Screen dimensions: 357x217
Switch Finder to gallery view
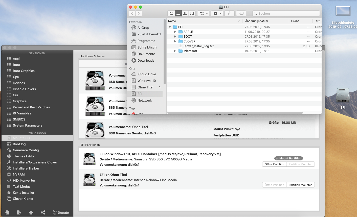192,13
